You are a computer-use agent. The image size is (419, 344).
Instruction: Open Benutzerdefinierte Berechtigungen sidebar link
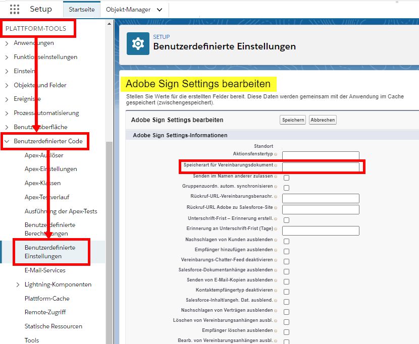pos(50,229)
